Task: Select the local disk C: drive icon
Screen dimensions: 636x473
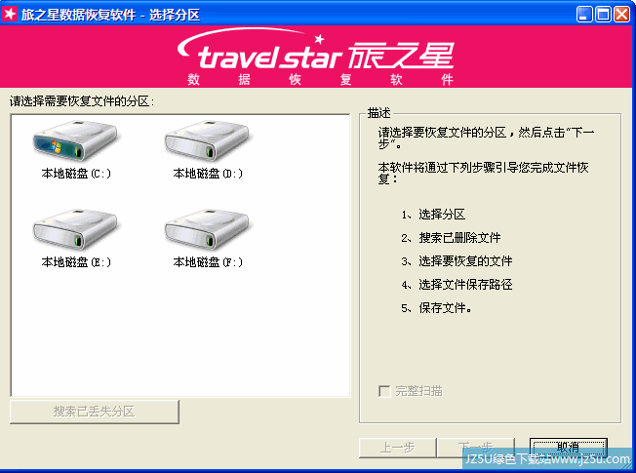Action: 75,140
